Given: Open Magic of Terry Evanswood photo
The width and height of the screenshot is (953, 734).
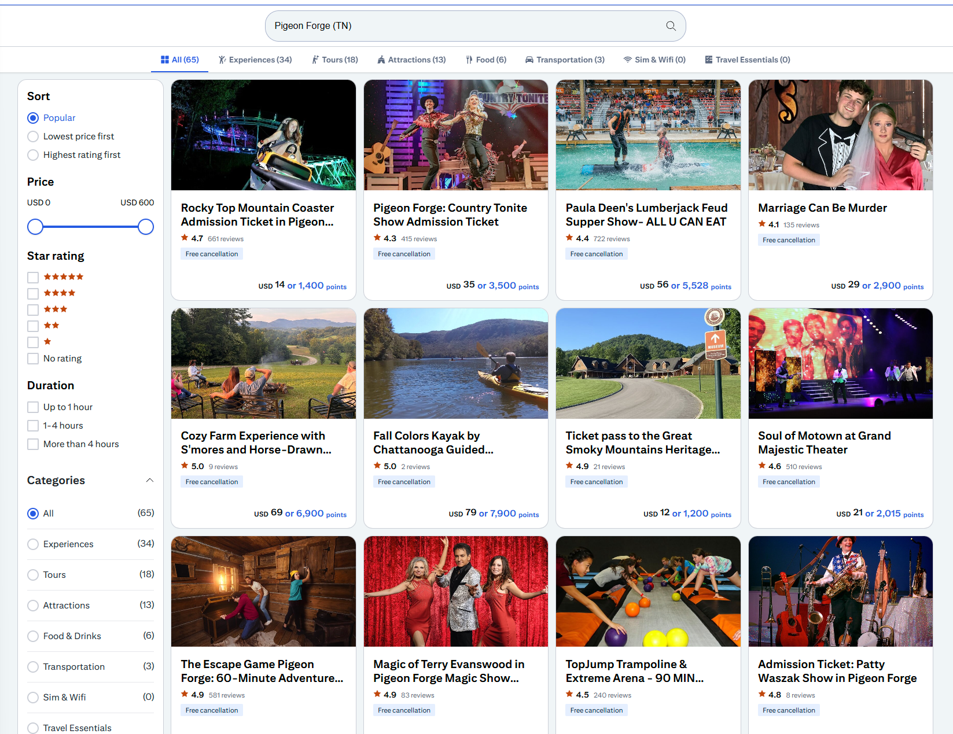Looking at the screenshot, I should pos(456,591).
